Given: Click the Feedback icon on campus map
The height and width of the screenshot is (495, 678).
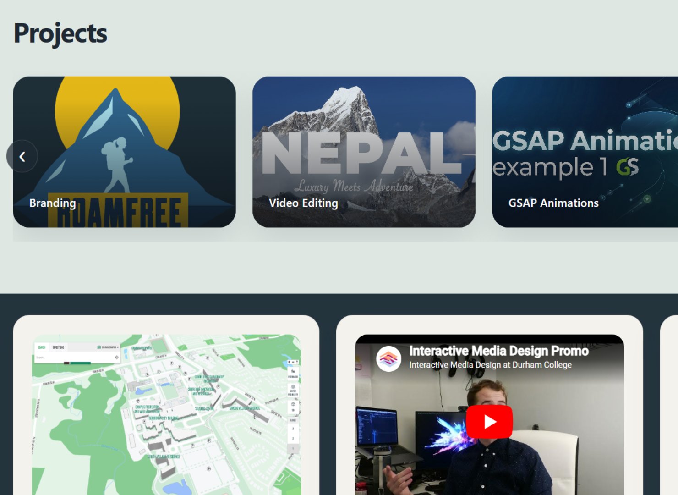Looking at the screenshot, I should pos(293,374).
